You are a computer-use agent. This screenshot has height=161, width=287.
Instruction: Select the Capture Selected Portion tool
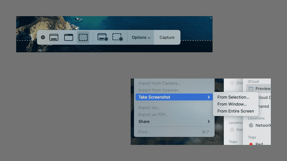[x=83, y=37]
